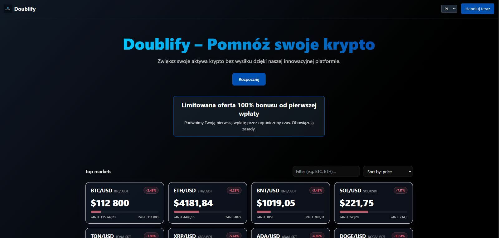The image size is (499, 238).
Task: Click the Doublify brand name link
Action: coord(25,9)
